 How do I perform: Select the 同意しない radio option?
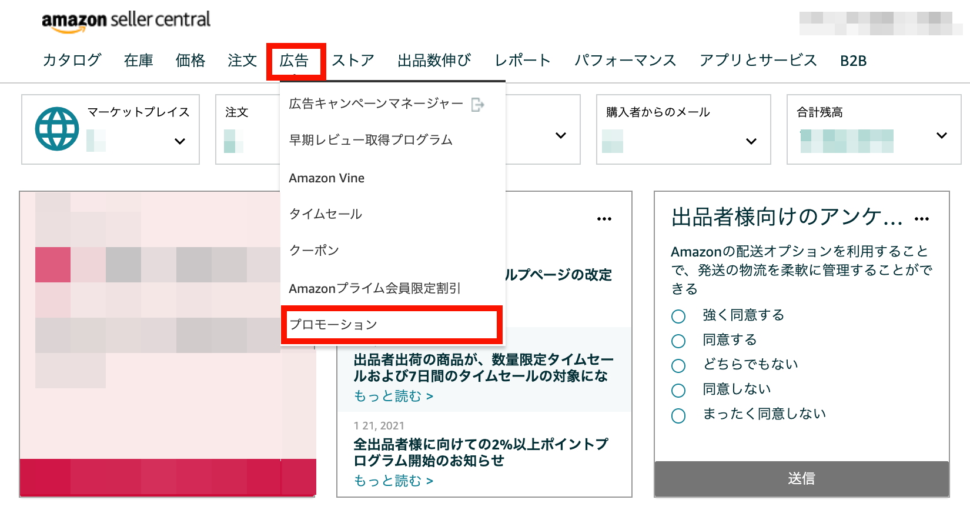pos(678,391)
